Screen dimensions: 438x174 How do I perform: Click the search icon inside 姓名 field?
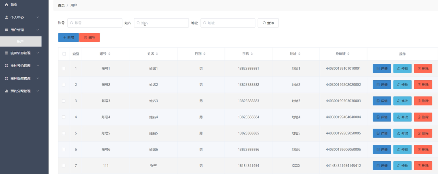138,23
